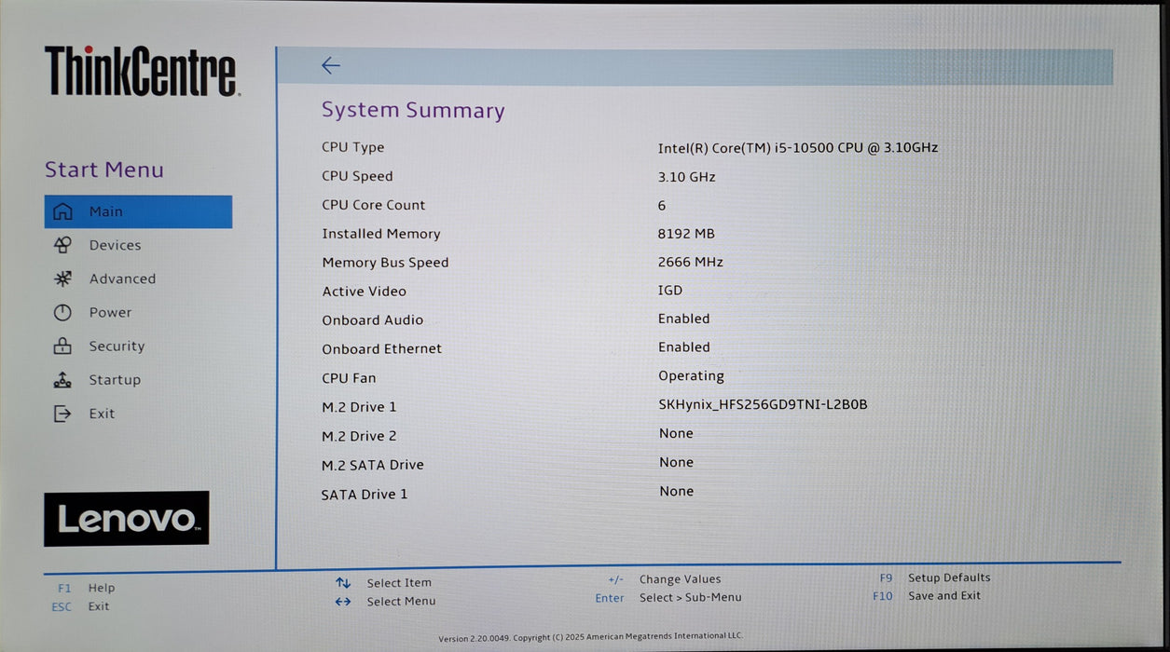The width and height of the screenshot is (1170, 652).
Task: Select the Onboard Audio label
Action: 373,320
